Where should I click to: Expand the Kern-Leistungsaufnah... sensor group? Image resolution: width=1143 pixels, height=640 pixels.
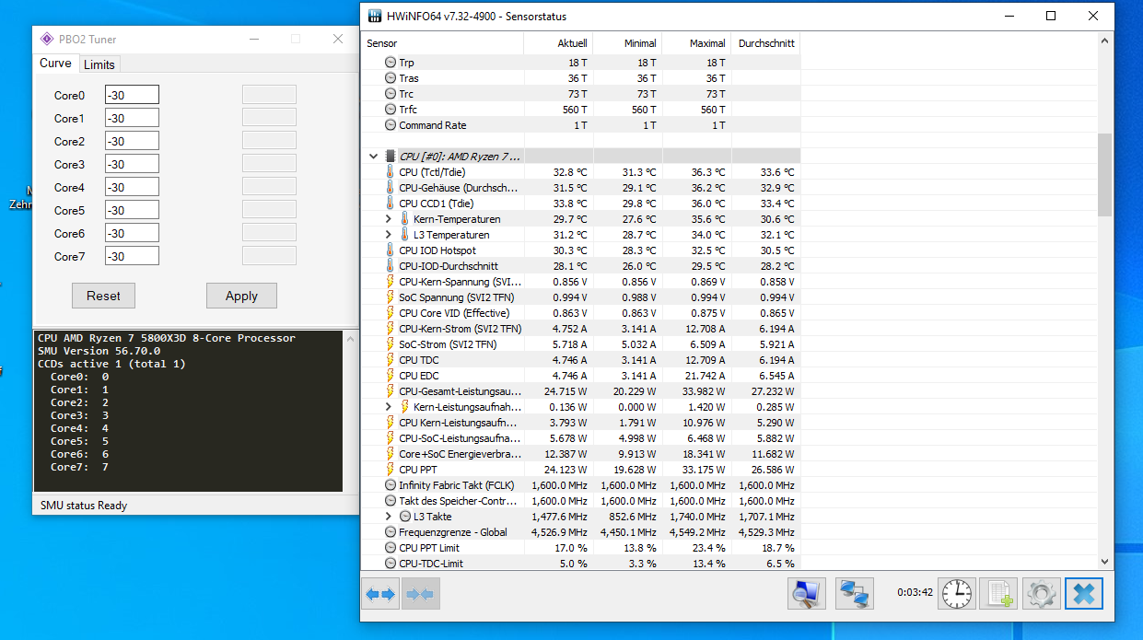click(x=389, y=407)
